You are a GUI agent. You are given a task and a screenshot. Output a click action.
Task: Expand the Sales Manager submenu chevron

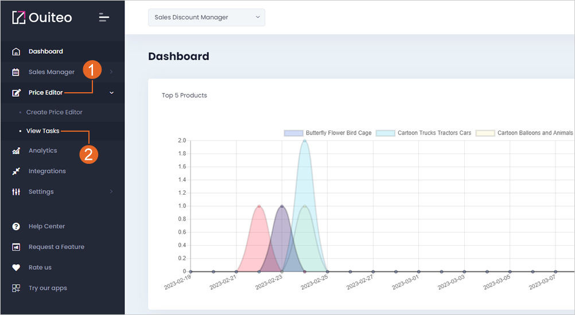click(111, 72)
